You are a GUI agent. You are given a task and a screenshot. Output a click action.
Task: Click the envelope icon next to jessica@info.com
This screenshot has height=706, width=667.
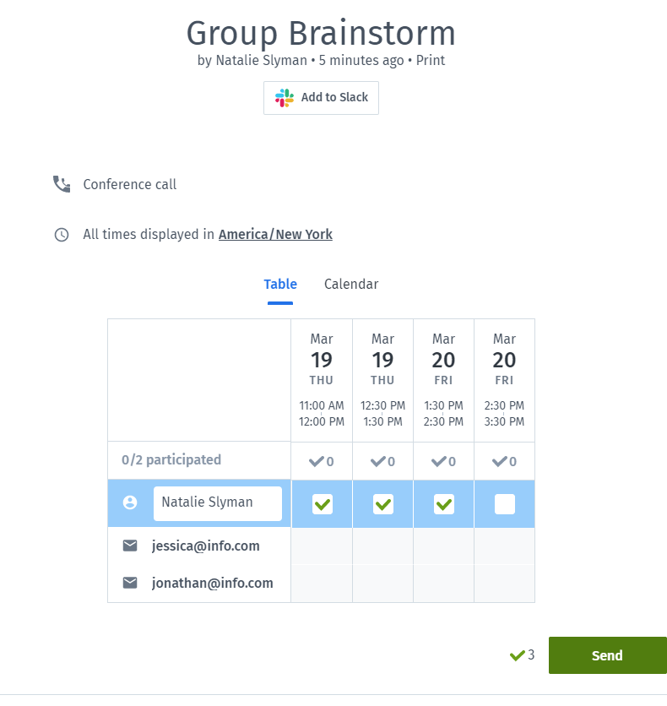tap(130, 546)
